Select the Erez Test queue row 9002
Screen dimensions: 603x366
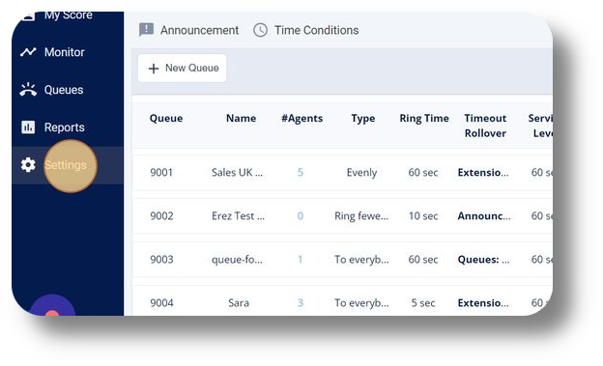(342, 216)
